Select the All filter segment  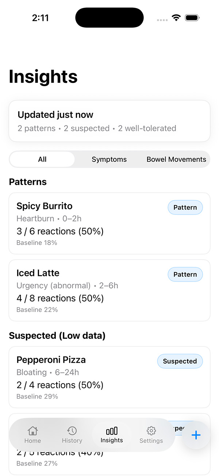pos(42,160)
